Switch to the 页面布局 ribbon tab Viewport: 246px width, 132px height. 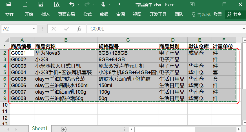pos(67,14)
